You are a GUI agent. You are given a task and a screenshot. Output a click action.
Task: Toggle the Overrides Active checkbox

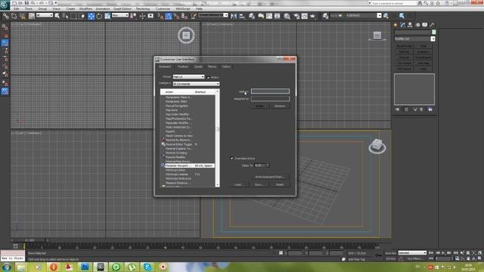(x=232, y=159)
